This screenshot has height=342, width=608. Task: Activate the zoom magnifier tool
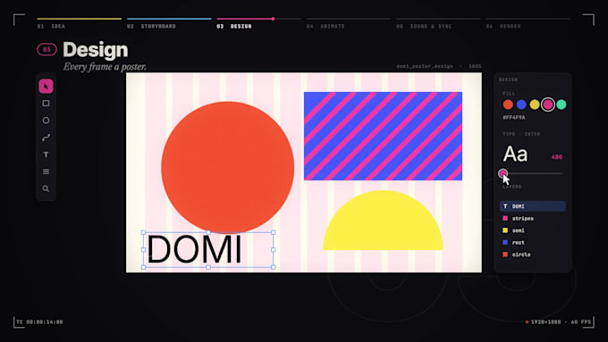(46, 188)
